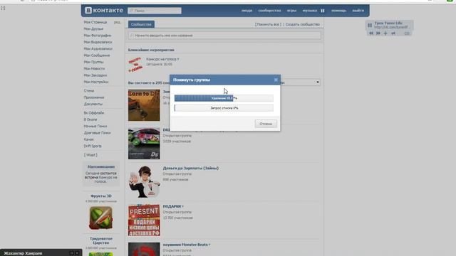
Task: Click Деньги до Зарплаты (Займы) group title
Action: [x=190, y=168]
